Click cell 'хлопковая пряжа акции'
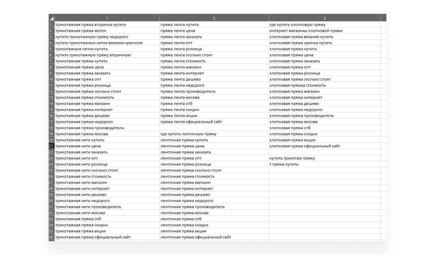This screenshot has width=435, height=255. (x=324, y=140)
